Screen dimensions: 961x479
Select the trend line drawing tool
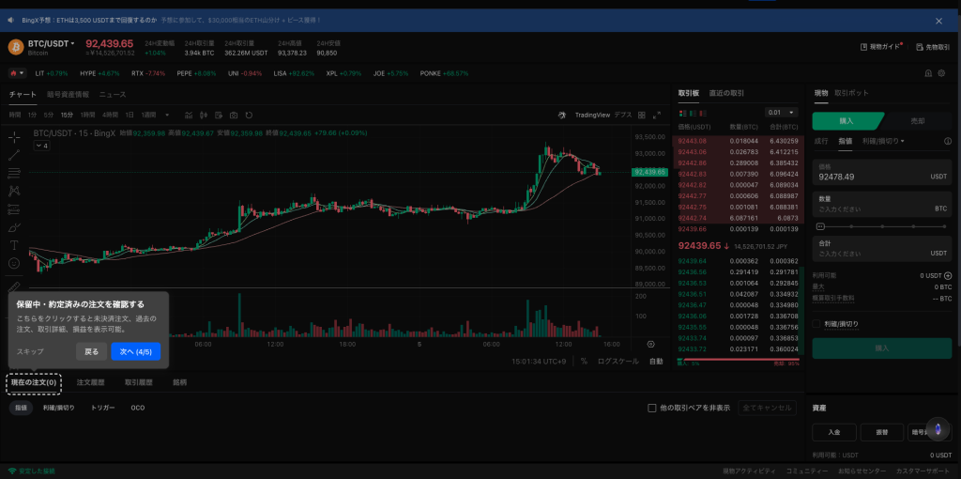pyautogui.click(x=14, y=155)
